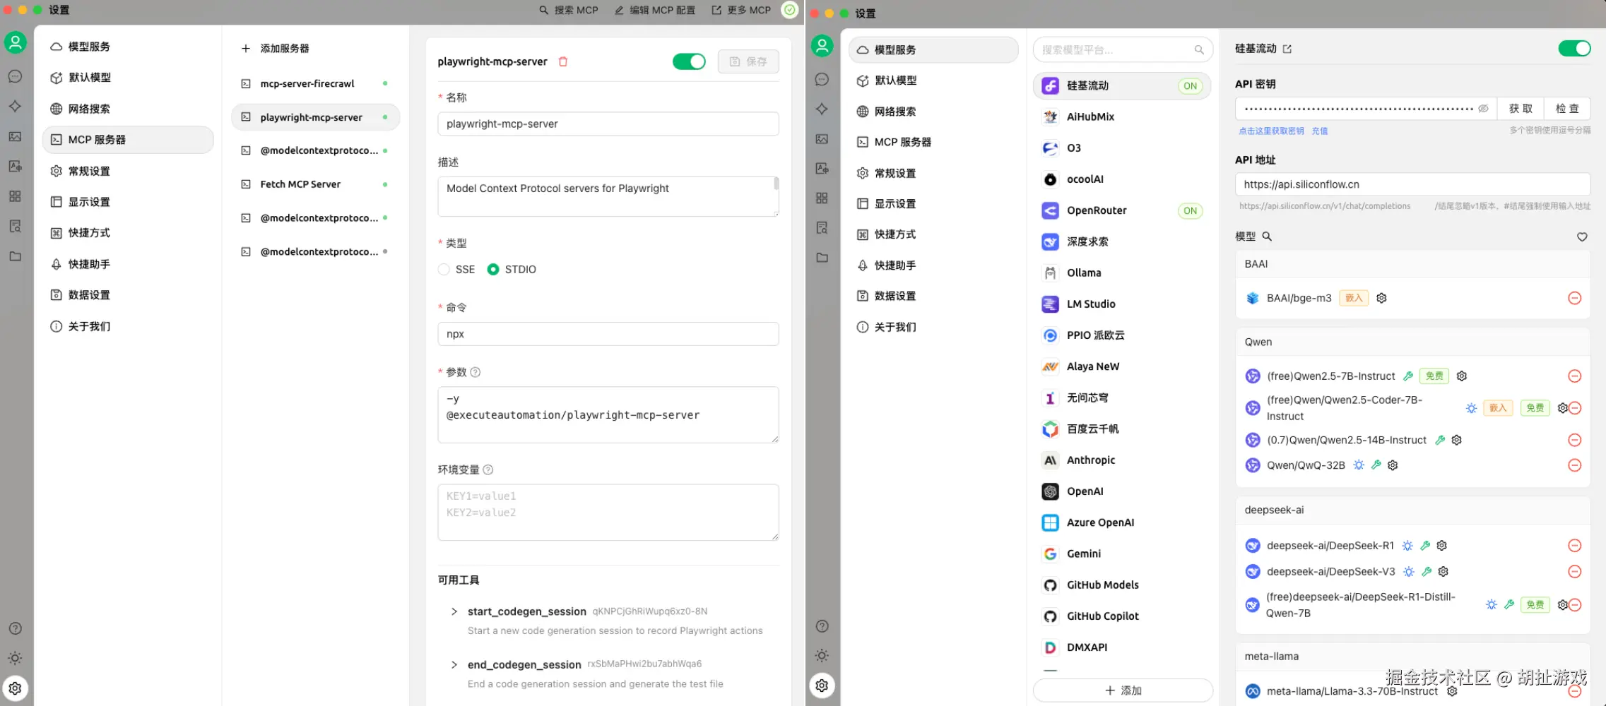The height and width of the screenshot is (706, 1606).
Task: Click the search icon beside the 模型 heading
Action: [x=1267, y=237]
